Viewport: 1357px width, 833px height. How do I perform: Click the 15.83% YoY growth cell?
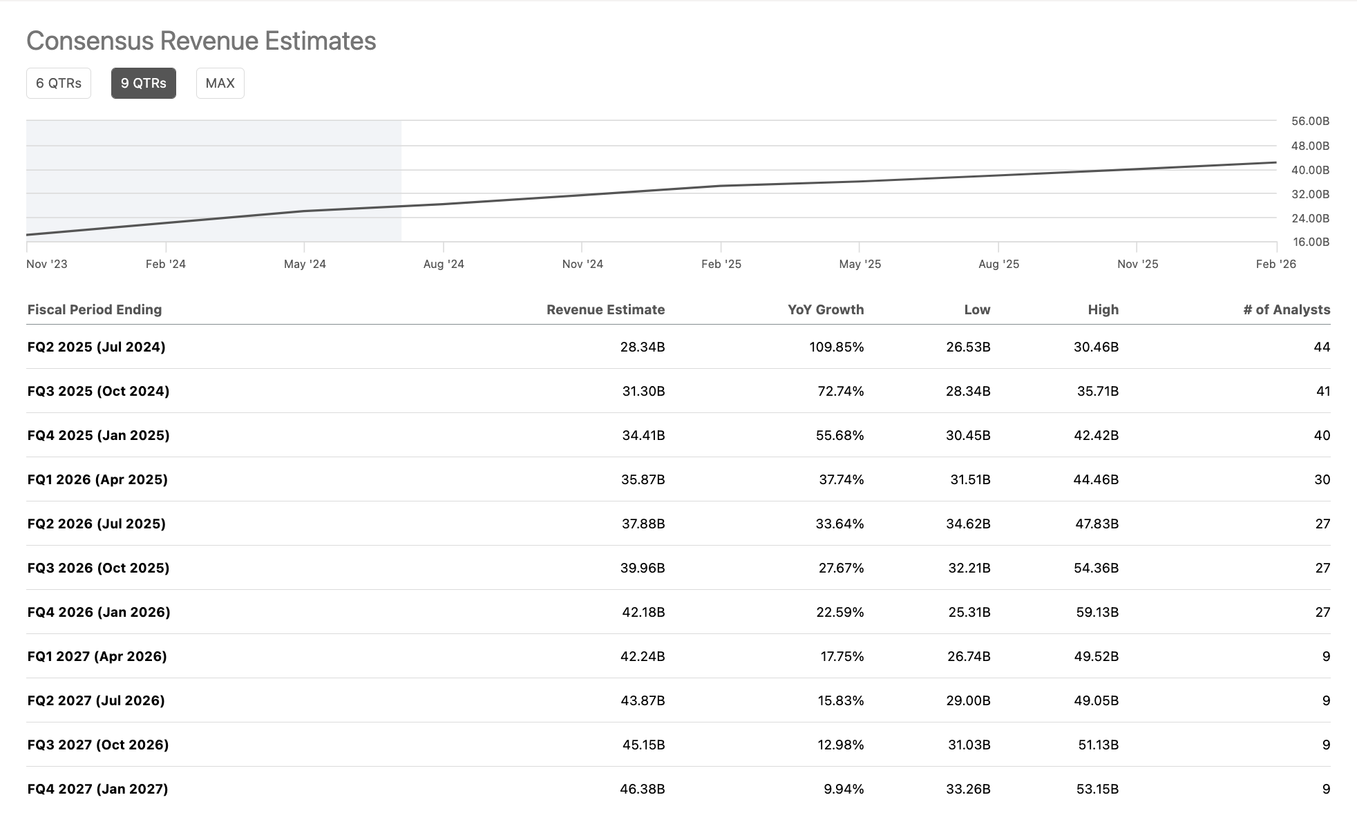(841, 700)
